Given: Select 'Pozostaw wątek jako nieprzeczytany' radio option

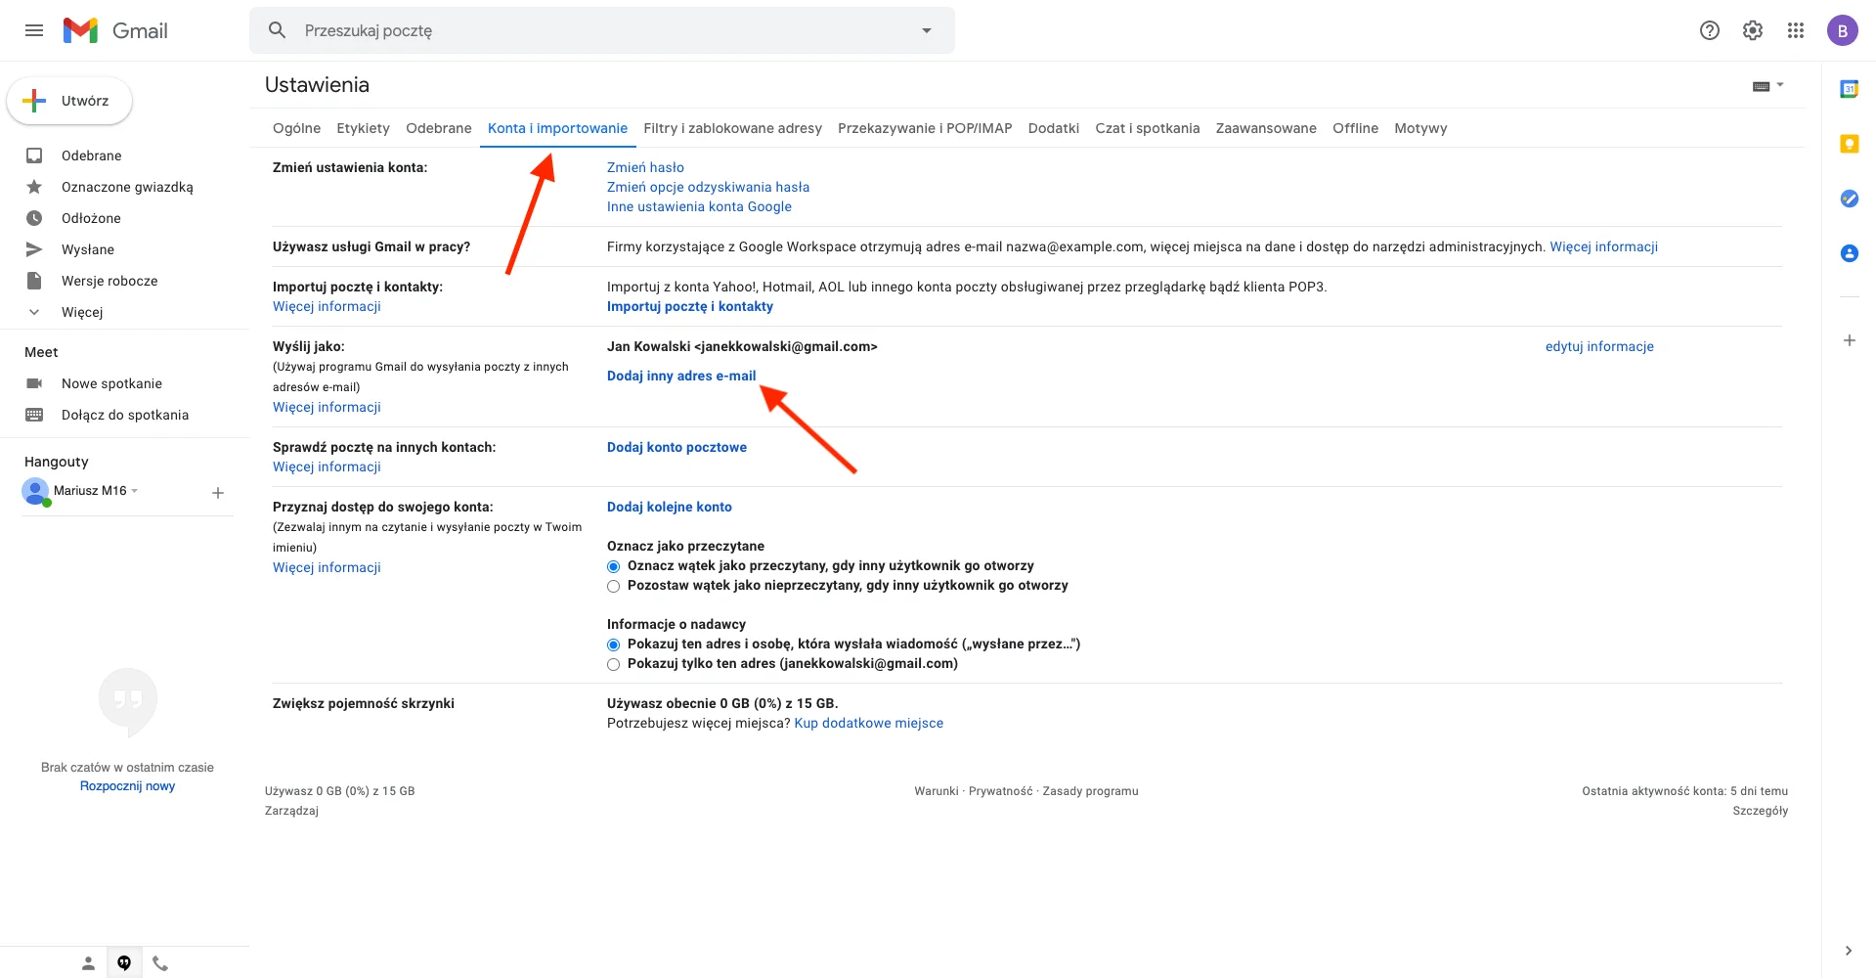Looking at the screenshot, I should point(614,586).
